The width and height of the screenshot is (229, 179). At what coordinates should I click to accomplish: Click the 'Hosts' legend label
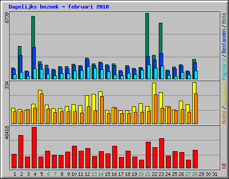pos(224,117)
